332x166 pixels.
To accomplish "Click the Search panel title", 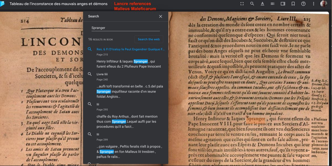I will [x=94, y=16].
